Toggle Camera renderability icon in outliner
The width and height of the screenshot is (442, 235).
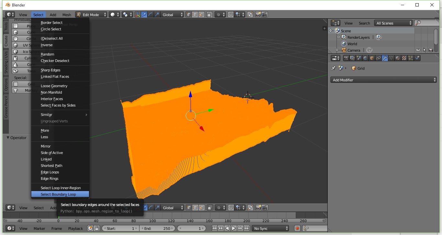tap(431, 50)
